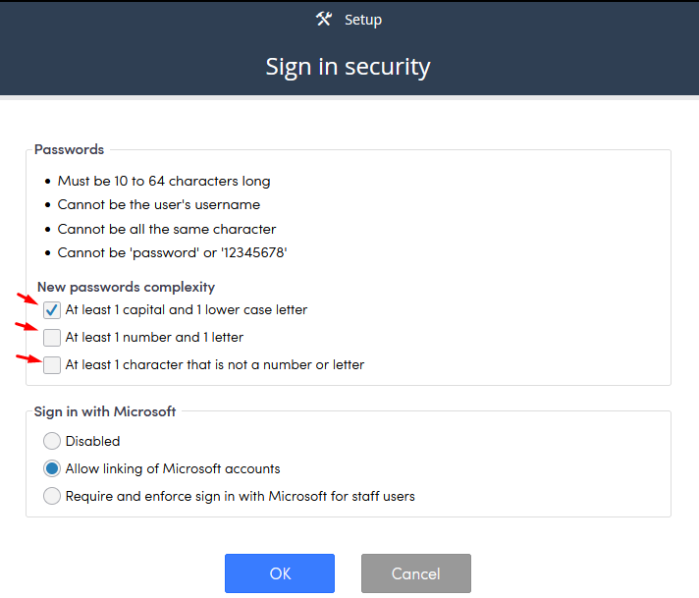This screenshot has width=699, height=598.
Task: Click the Cannot be user's username rule
Action: (159, 204)
